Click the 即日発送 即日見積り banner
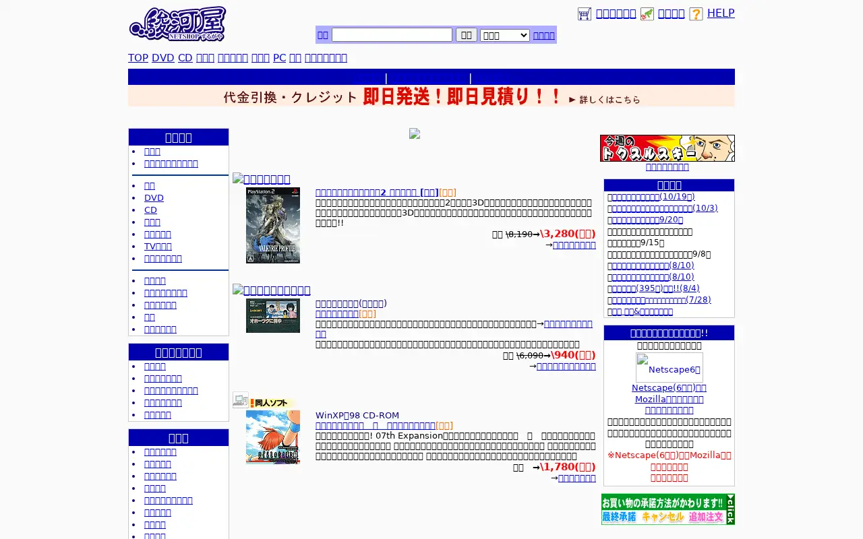 click(x=431, y=96)
